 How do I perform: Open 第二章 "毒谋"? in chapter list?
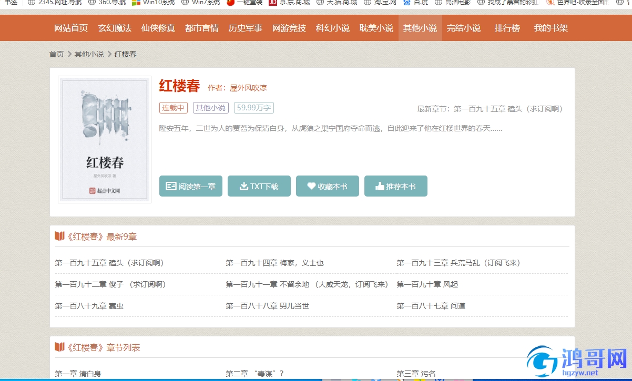255,374
